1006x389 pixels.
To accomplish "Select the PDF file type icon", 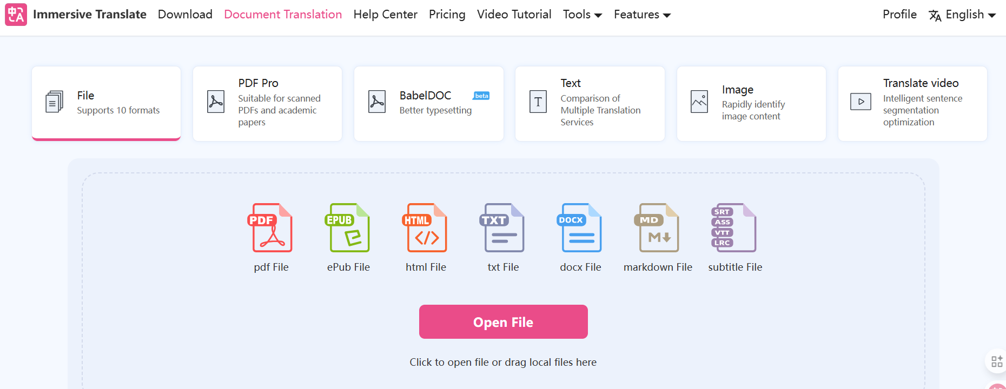I will tap(272, 228).
